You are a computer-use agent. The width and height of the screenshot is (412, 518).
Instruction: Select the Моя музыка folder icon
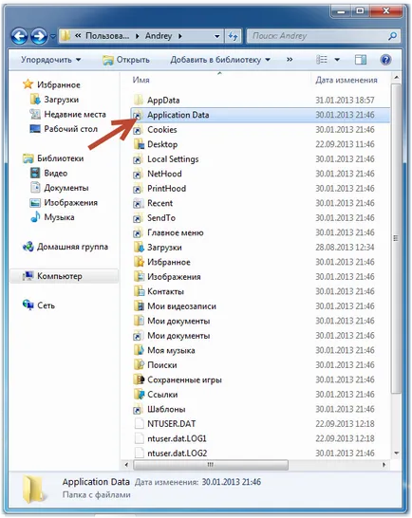click(x=139, y=350)
